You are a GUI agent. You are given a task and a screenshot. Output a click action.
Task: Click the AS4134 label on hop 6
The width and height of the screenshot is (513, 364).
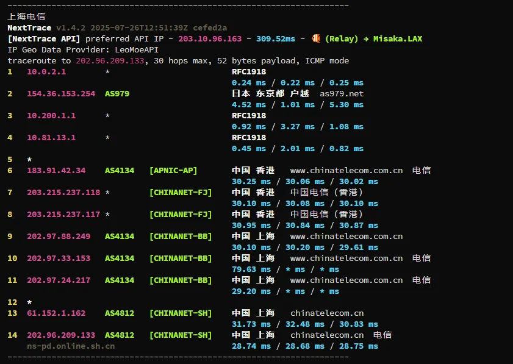tap(120, 170)
